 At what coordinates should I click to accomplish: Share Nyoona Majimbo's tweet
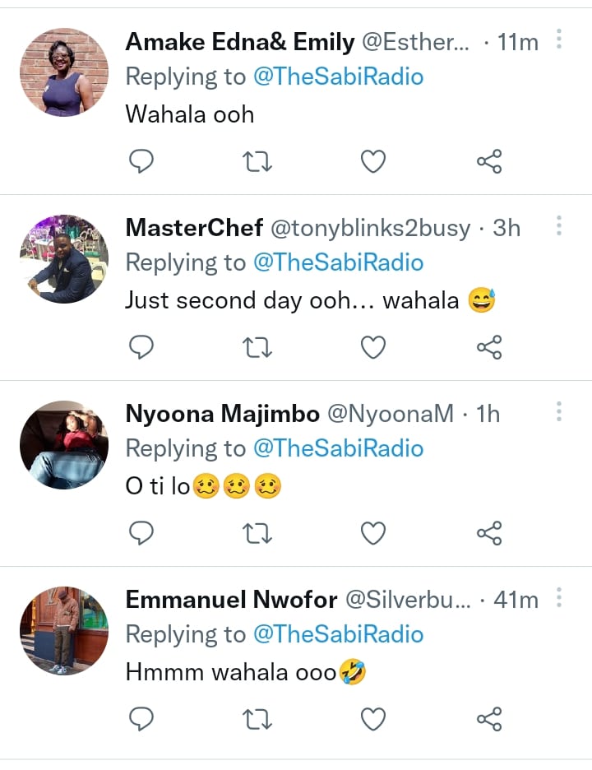[x=489, y=534]
